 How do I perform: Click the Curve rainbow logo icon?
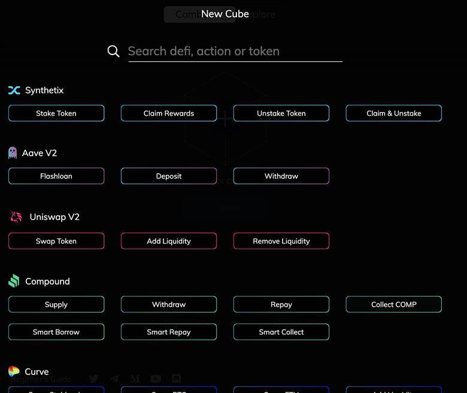click(14, 371)
